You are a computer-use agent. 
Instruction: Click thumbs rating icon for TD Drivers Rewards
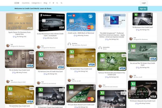[x=137, y=103]
